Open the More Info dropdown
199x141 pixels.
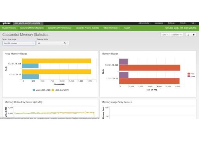tap(177, 35)
